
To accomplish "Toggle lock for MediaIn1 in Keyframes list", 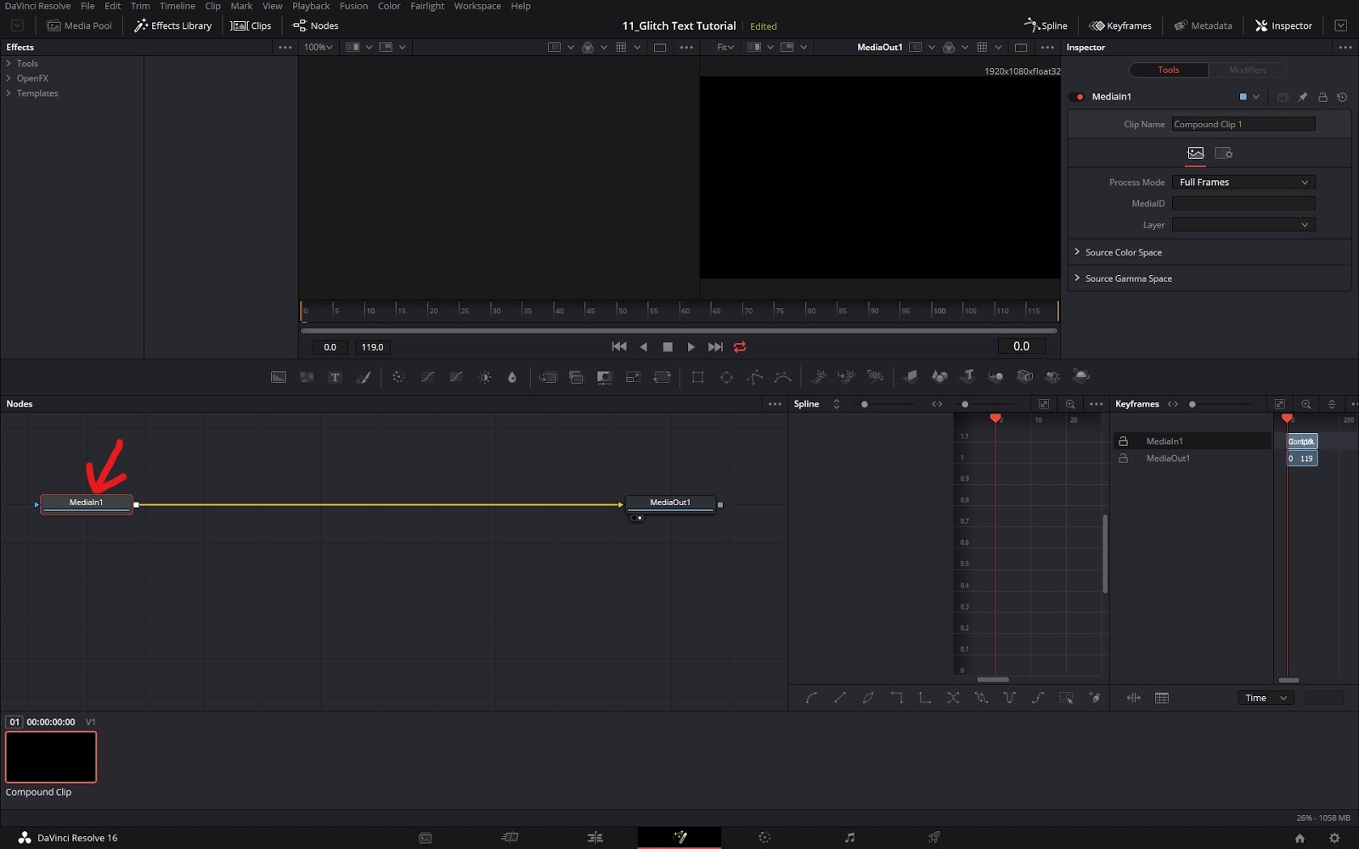I will tap(1123, 441).
